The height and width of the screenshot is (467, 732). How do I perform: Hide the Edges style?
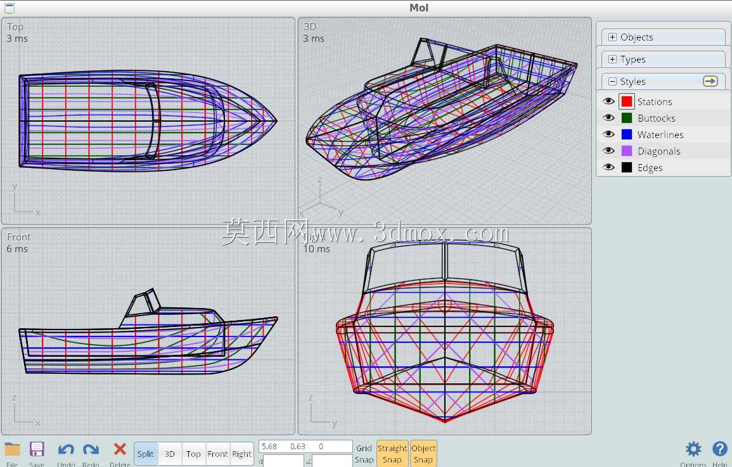point(608,167)
